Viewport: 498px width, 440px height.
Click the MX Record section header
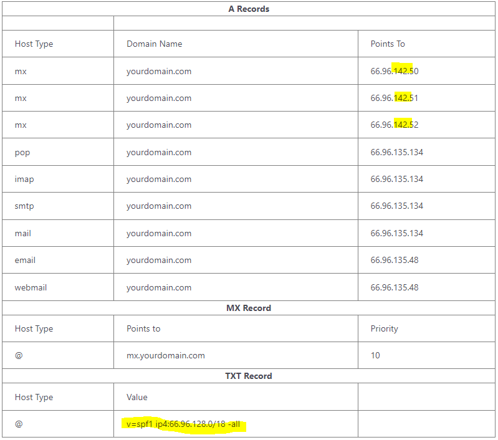coord(249,308)
